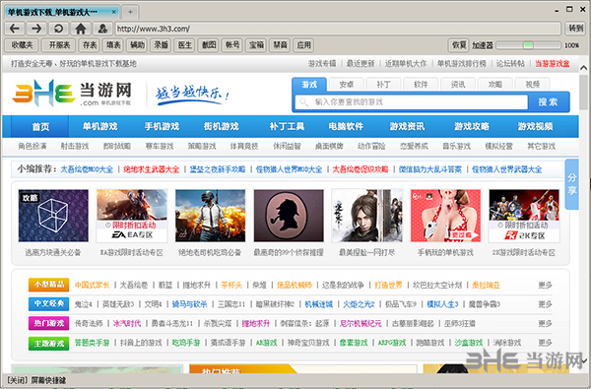Open the 论坛转帖 top link
The width and height of the screenshot is (591, 389).
(x=510, y=64)
